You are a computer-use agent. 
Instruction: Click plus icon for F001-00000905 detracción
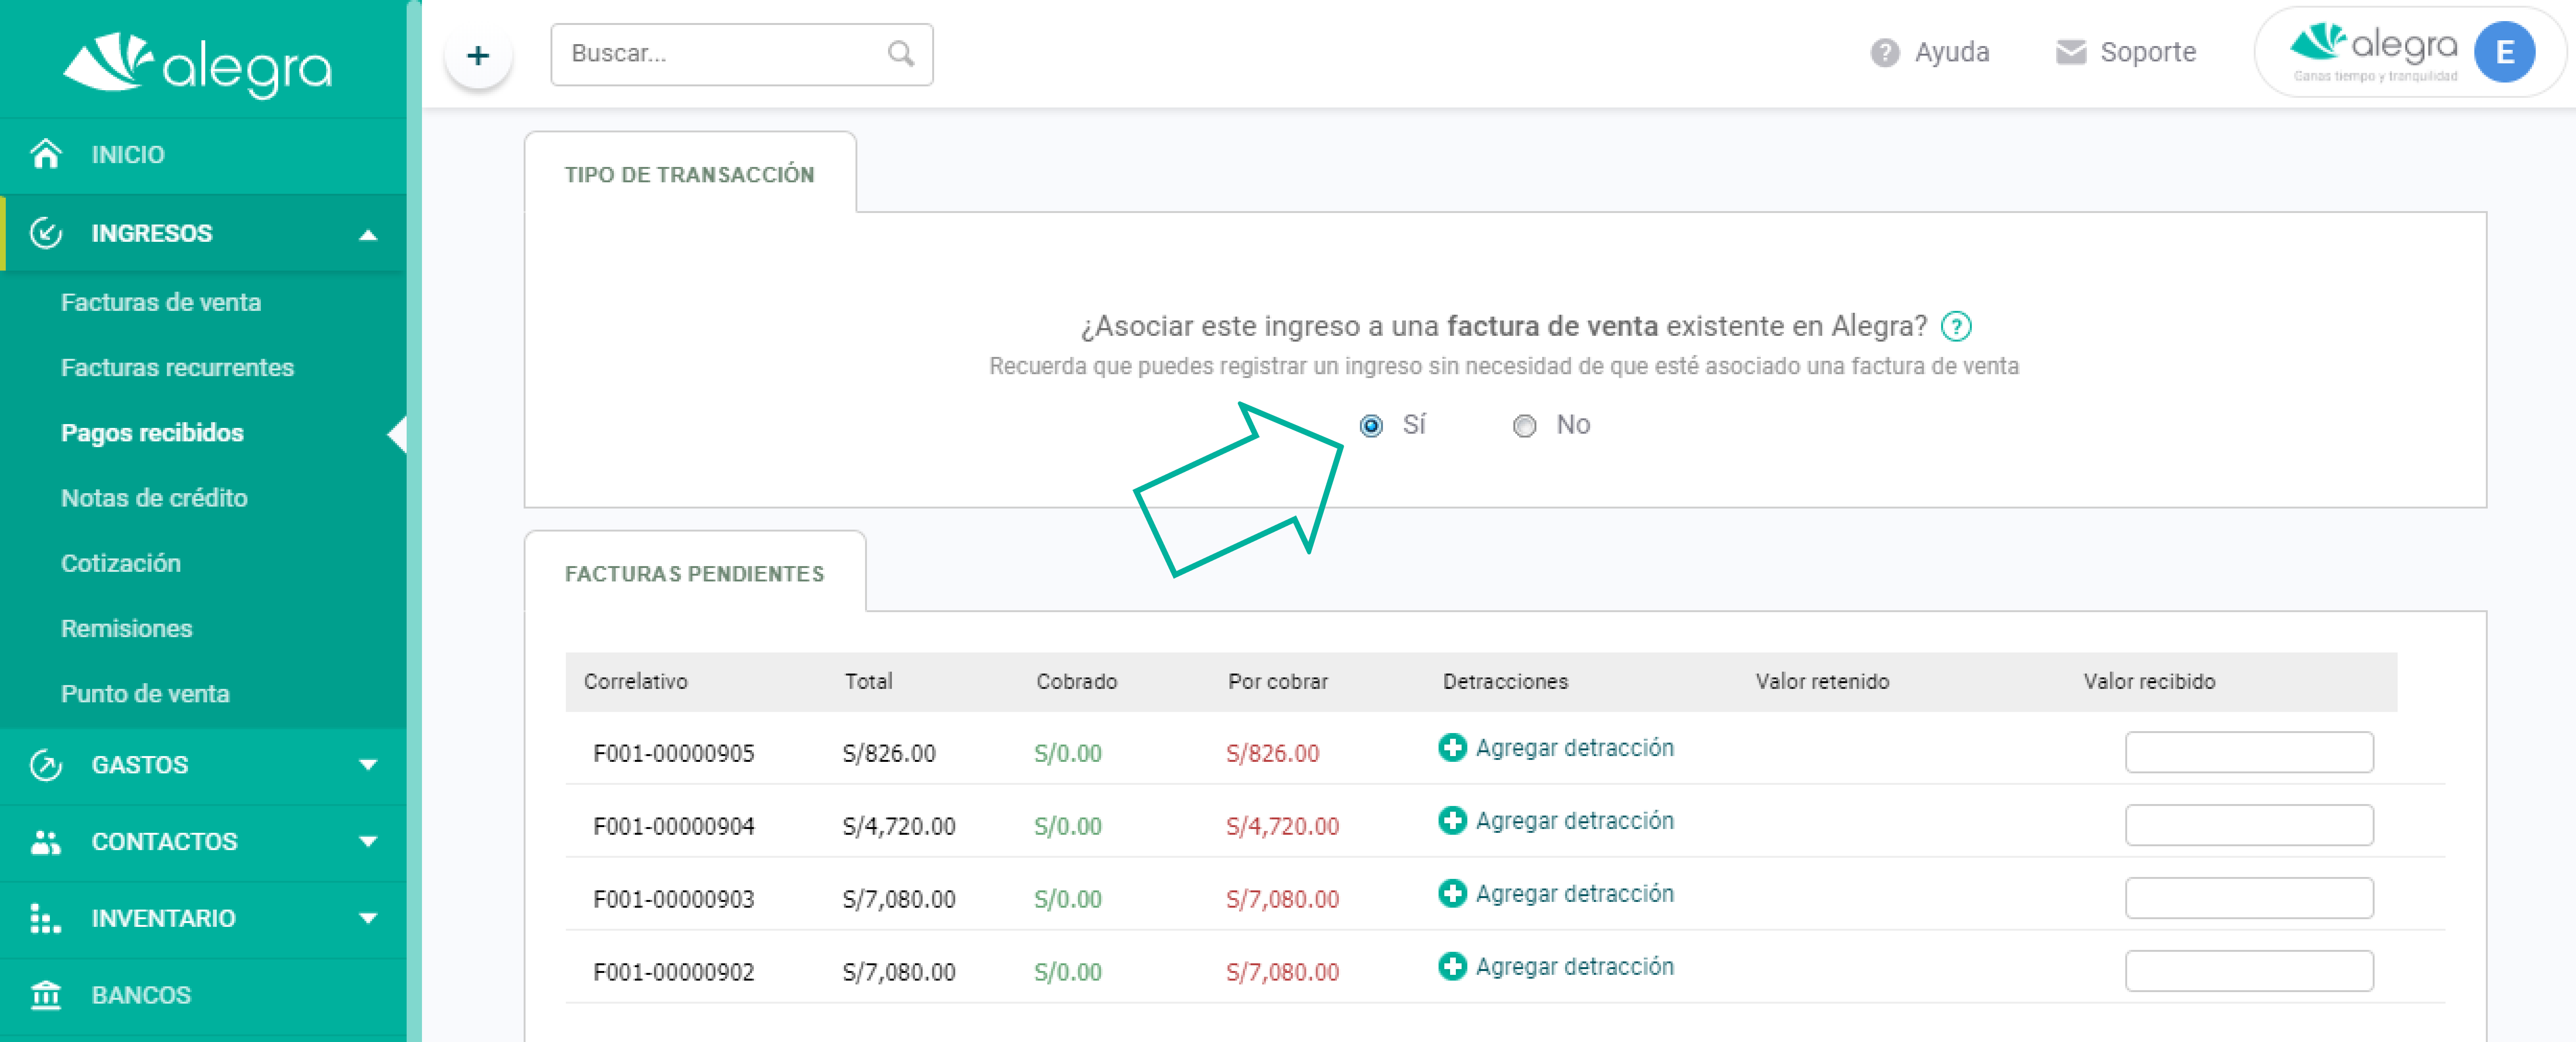point(1452,747)
